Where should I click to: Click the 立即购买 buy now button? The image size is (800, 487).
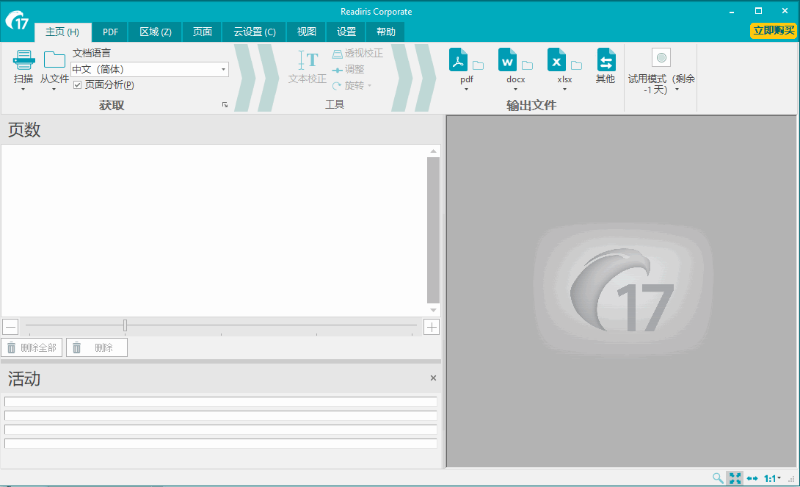coord(774,31)
